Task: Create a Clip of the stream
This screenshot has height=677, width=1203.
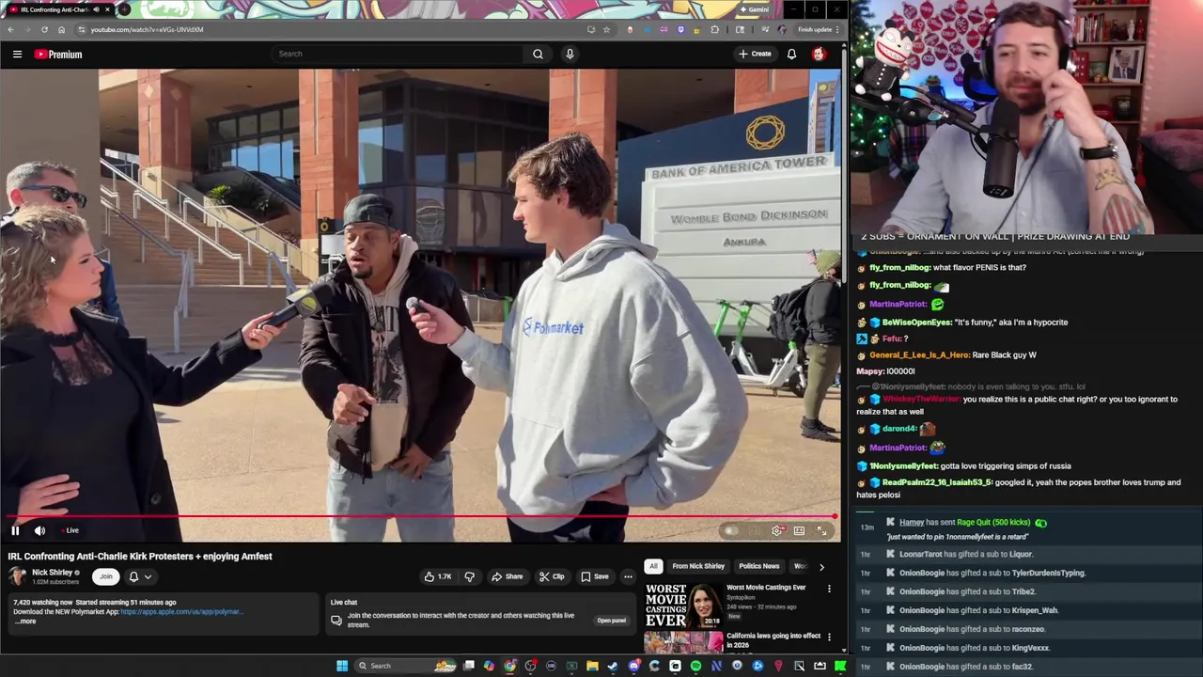Action: pos(552,576)
